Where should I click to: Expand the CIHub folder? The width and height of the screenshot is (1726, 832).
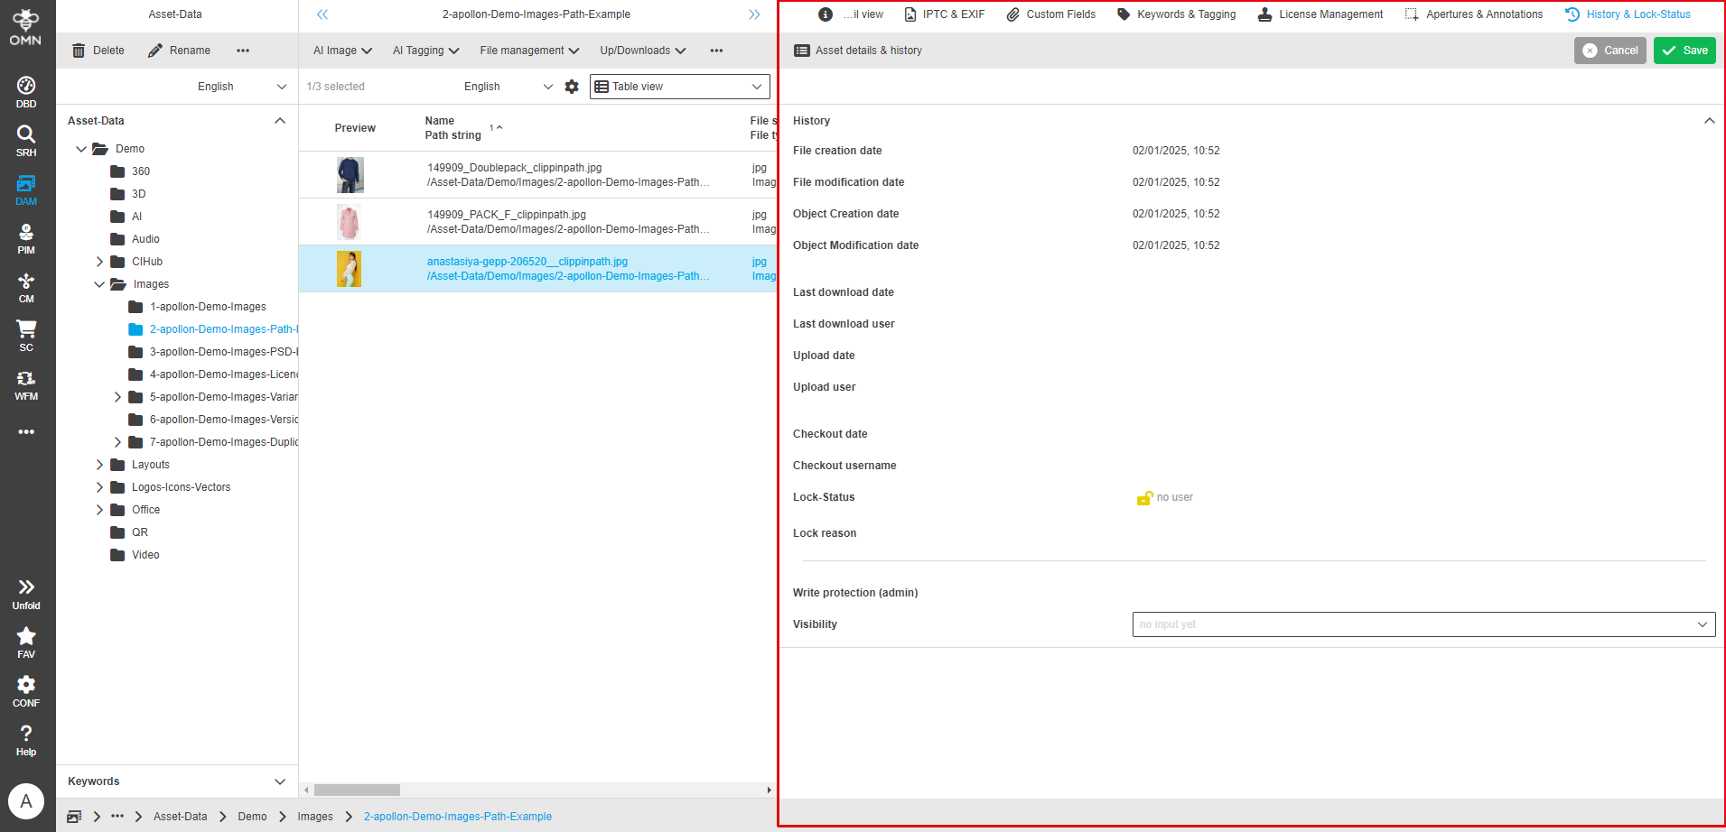tap(99, 262)
